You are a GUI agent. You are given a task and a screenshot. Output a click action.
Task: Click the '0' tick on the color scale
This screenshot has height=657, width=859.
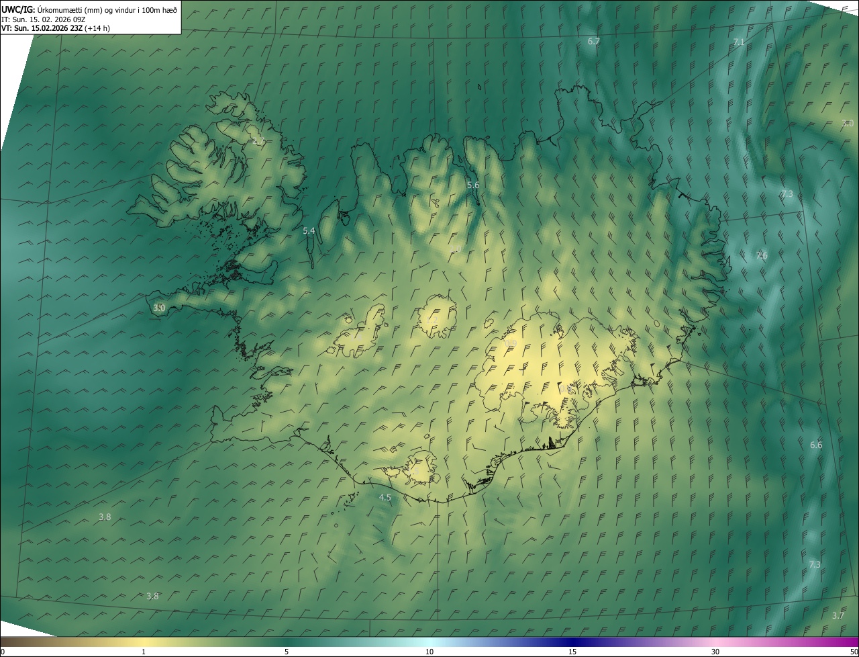tap(3, 652)
